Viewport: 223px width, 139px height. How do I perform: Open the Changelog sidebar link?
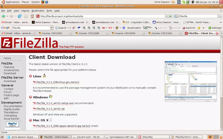pyautogui.click(x=10, y=115)
